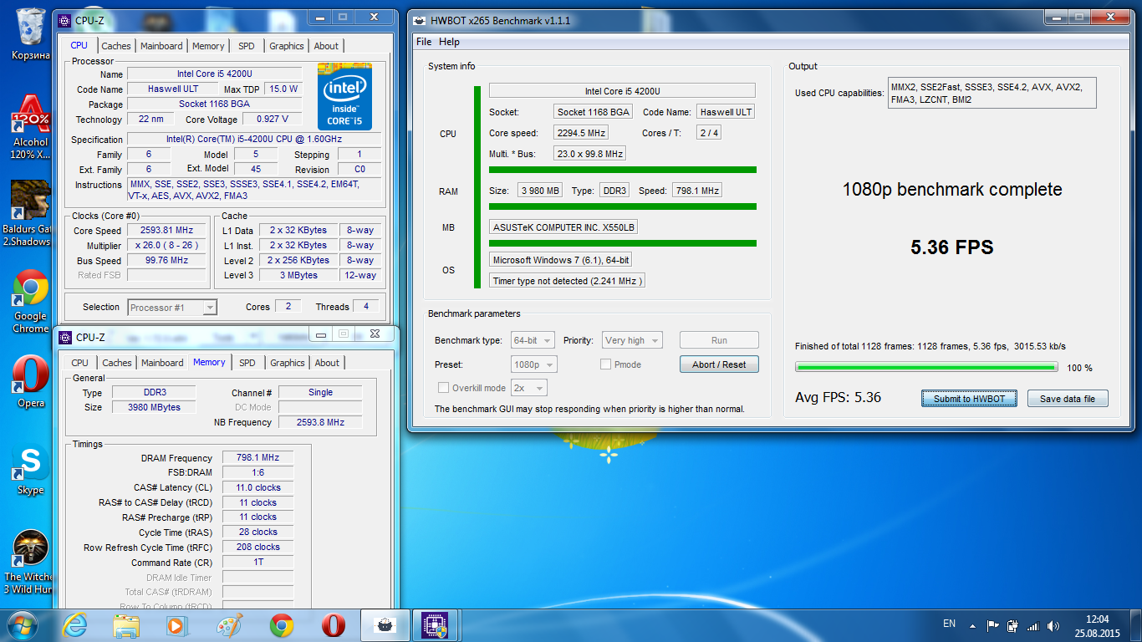Open Windows Explorer from the taskbar
This screenshot has height=642, width=1142.
127,624
